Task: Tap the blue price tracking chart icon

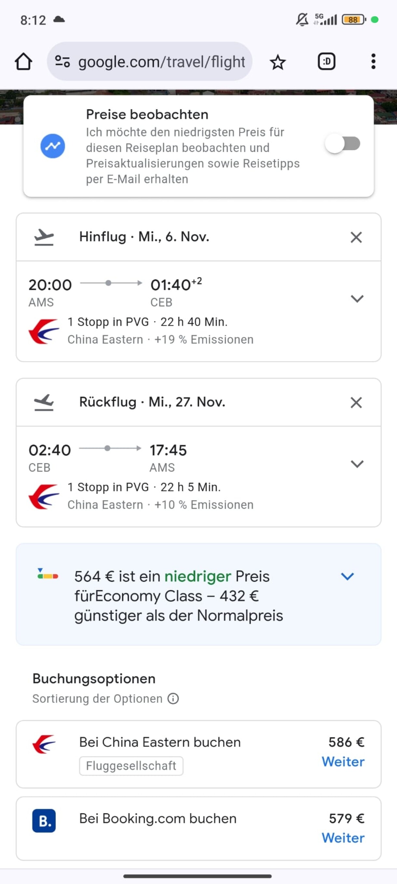Action: pos(53,146)
